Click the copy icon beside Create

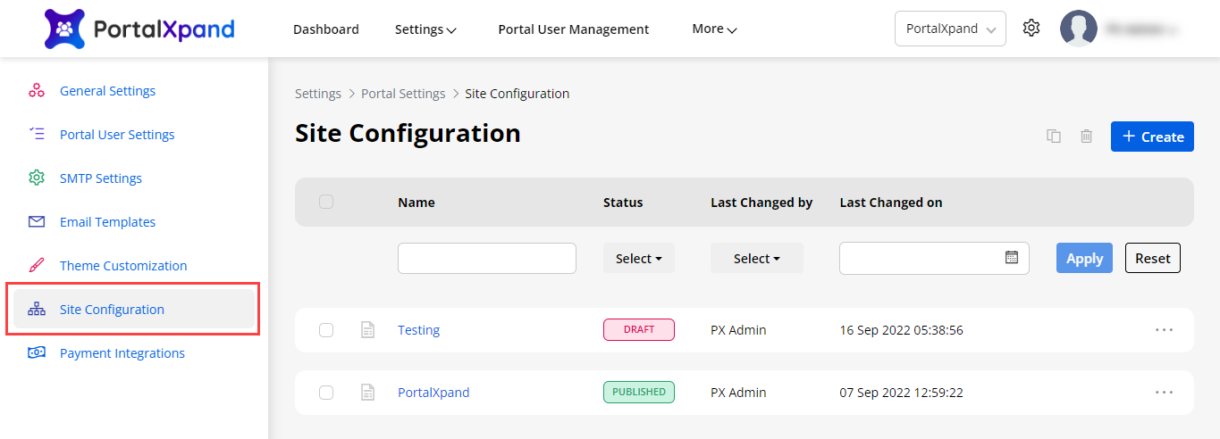[1054, 137]
